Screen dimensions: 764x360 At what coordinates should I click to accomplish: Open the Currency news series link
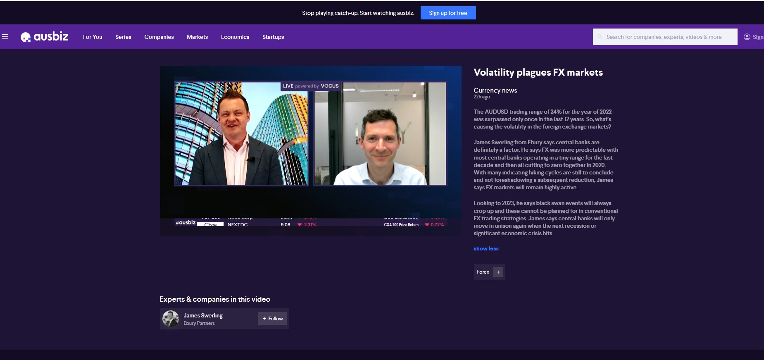tap(495, 91)
